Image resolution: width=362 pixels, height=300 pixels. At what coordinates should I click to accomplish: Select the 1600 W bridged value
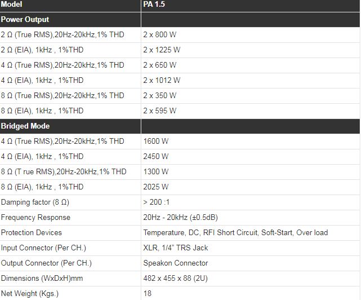155,142
